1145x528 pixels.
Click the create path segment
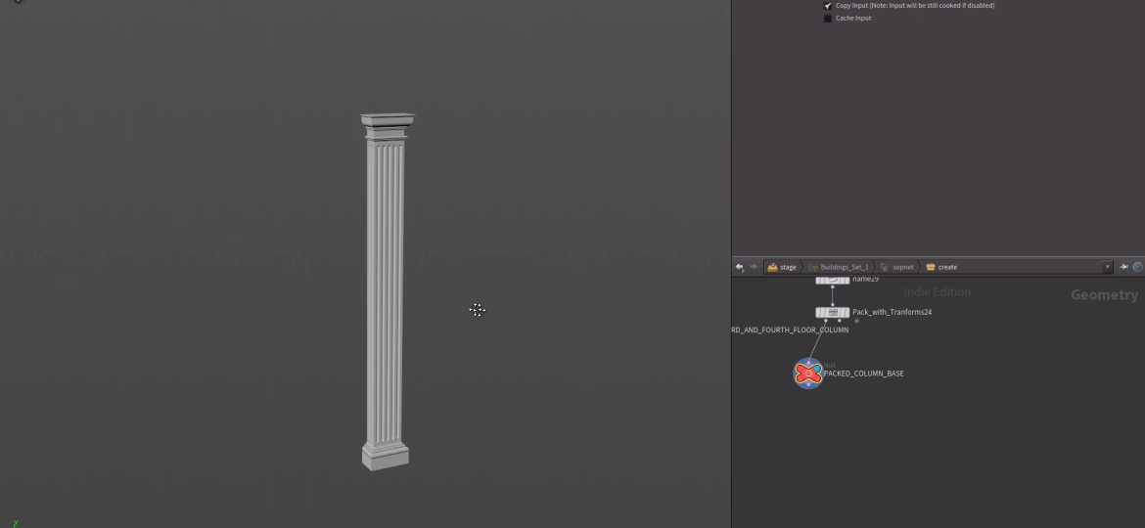(946, 267)
